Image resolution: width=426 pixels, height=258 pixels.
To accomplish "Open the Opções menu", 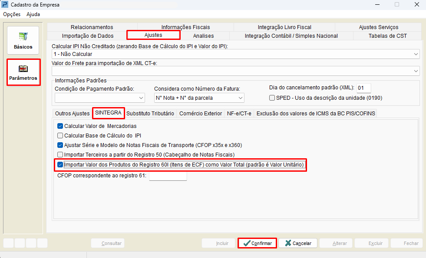I will pos(12,14).
